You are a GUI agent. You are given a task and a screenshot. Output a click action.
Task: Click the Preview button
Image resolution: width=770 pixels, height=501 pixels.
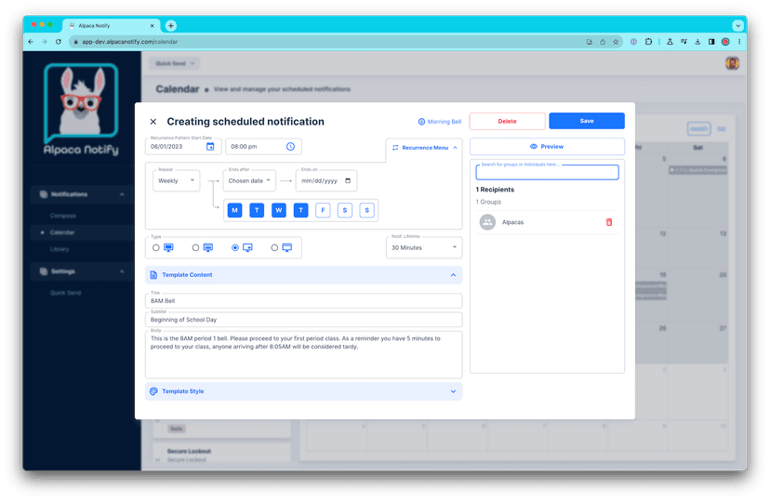pos(547,147)
